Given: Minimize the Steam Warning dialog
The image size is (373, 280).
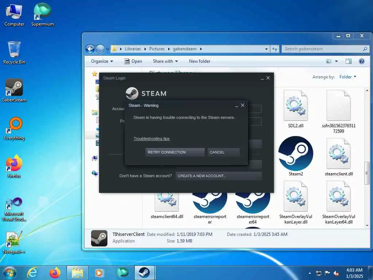Looking at the screenshot, I should click(237, 106).
